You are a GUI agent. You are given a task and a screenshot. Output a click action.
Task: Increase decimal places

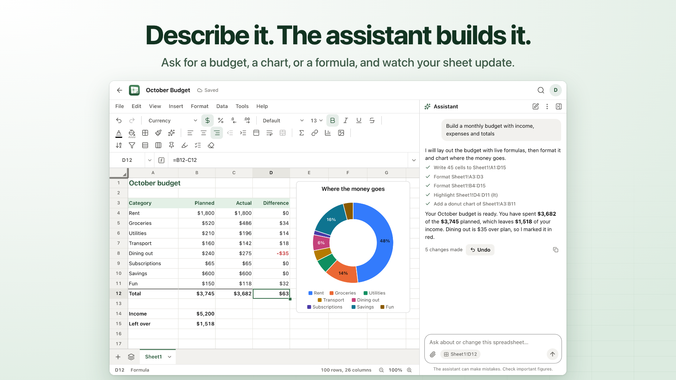click(x=247, y=120)
